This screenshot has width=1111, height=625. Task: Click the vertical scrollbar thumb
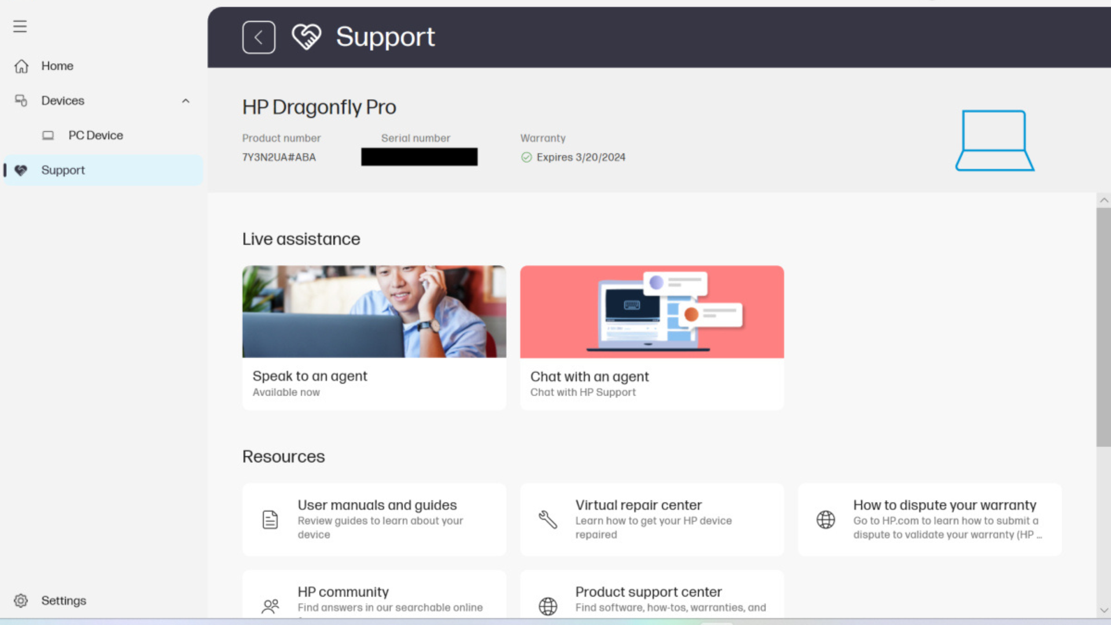1103,327
